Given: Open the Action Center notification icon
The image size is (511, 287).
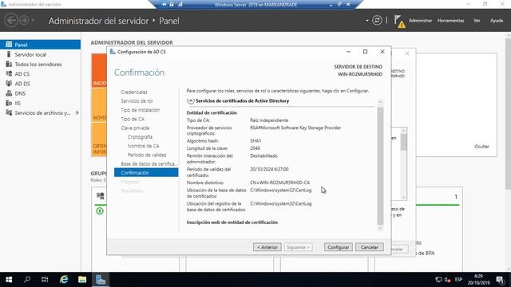Looking at the screenshot, I should (x=501, y=280).
